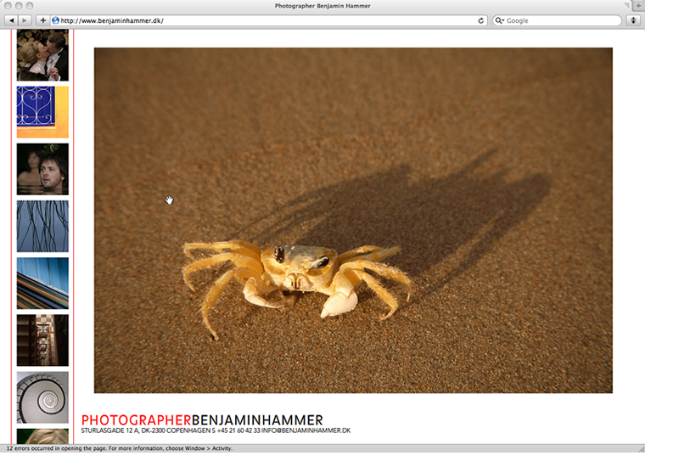Click the globe site icon in address bar
679x467 pixels.
click(56, 20)
